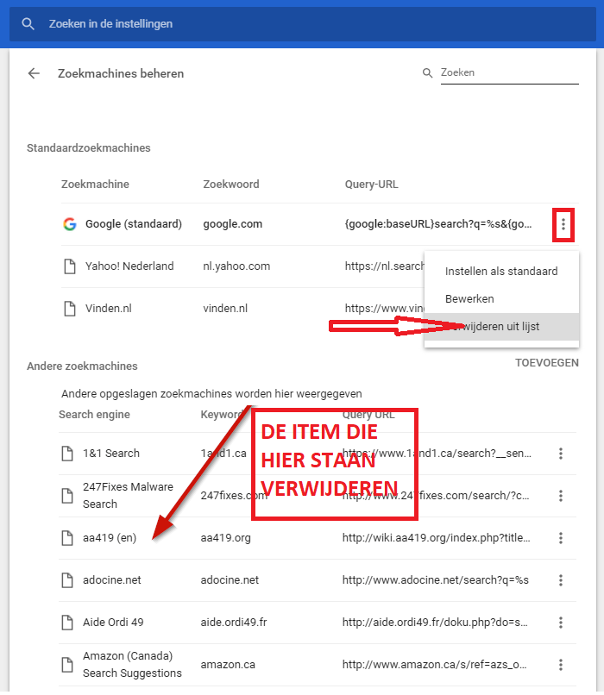Click the aa419 (en) page icon
The image size is (604, 695).
click(x=67, y=538)
